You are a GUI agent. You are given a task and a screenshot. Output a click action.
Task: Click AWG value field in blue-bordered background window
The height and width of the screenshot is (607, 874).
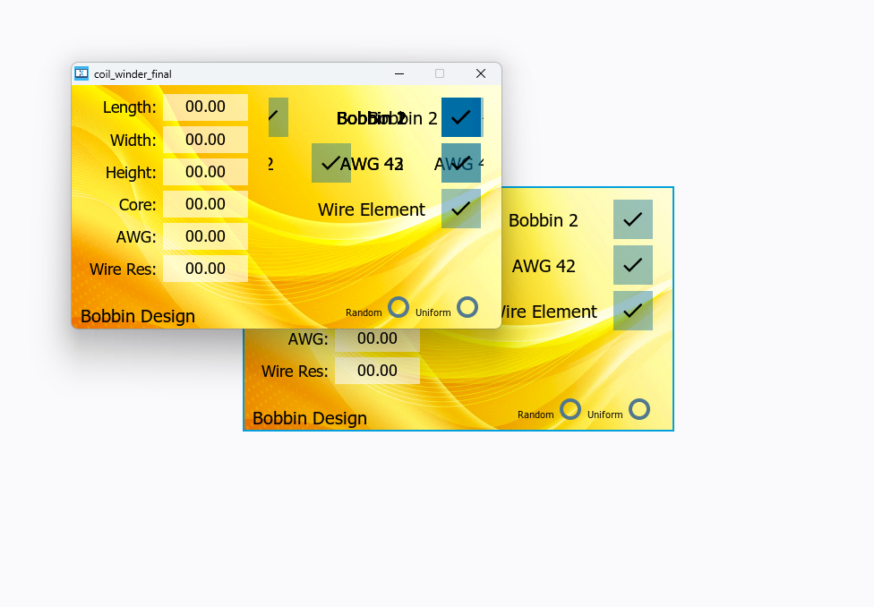[x=377, y=340]
